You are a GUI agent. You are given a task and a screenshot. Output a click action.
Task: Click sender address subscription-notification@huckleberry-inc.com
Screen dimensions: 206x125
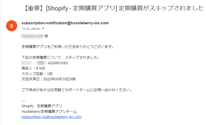tap(65, 23)
